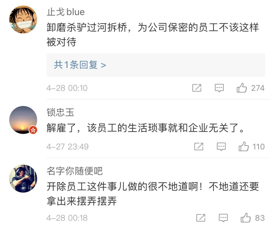Click username 名字你随便吧
This screenshot has height=228, width=270.
75,171
